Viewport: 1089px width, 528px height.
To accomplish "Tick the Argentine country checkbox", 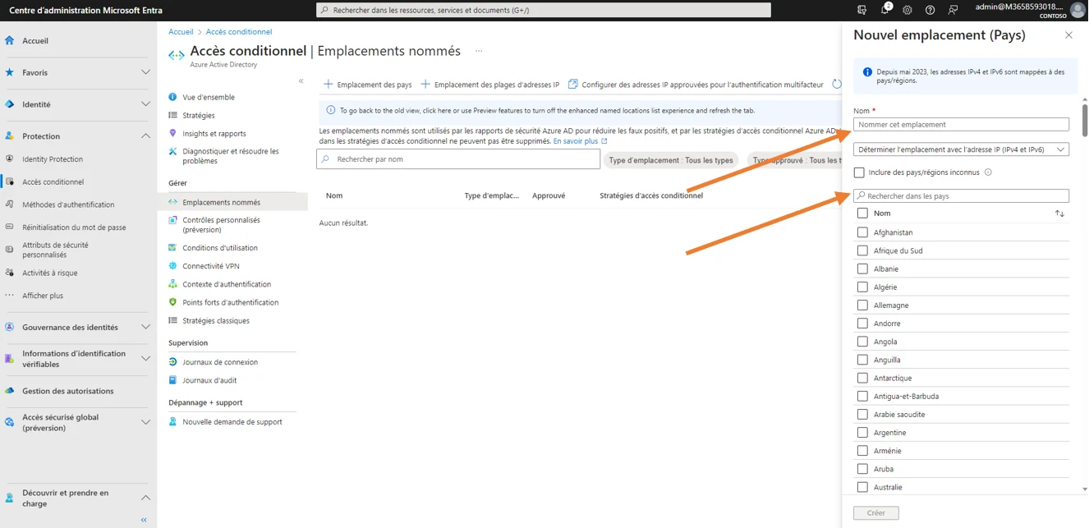I will point(862,433).
